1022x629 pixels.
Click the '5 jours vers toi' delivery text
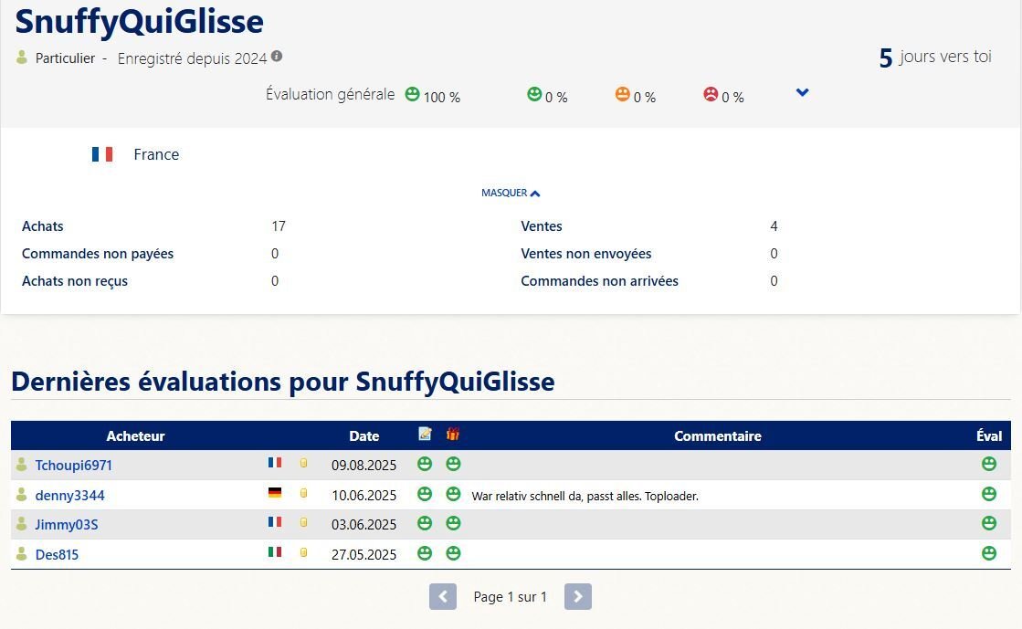point(935,58)
